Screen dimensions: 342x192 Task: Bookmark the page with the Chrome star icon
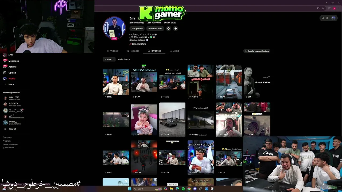point(323,8)
